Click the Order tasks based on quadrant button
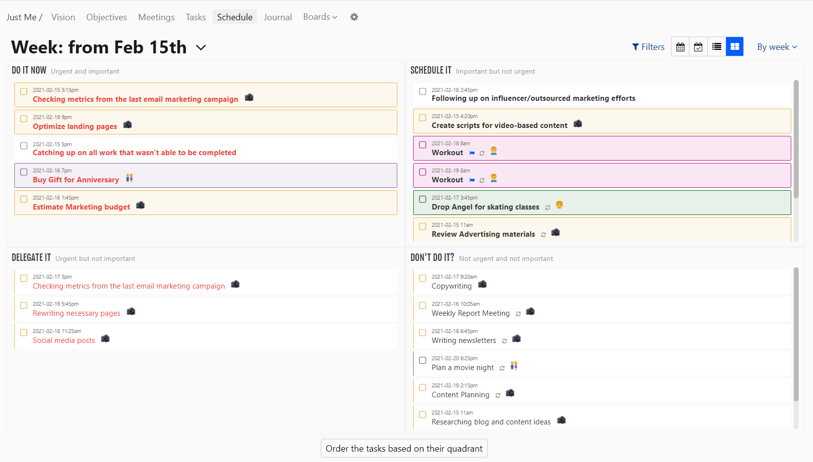The height and width of the screenshot is (462, 813). point(404,448)
